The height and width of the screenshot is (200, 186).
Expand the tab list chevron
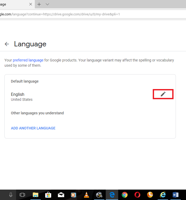click(x=47, y=4)
